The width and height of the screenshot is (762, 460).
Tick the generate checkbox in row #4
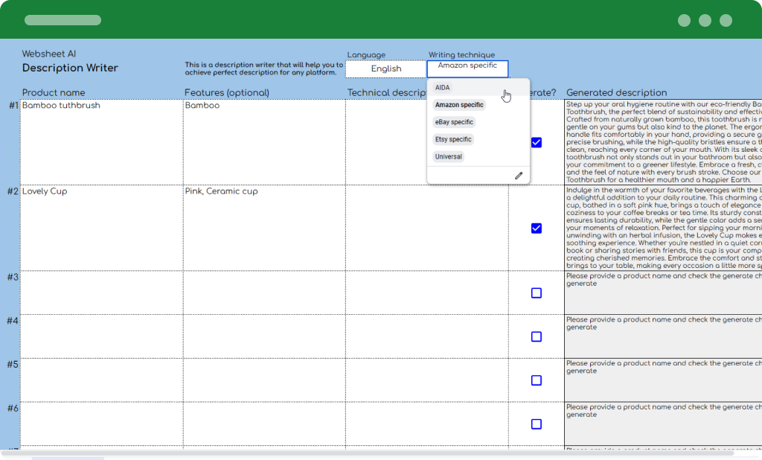[x=537, y=336]
